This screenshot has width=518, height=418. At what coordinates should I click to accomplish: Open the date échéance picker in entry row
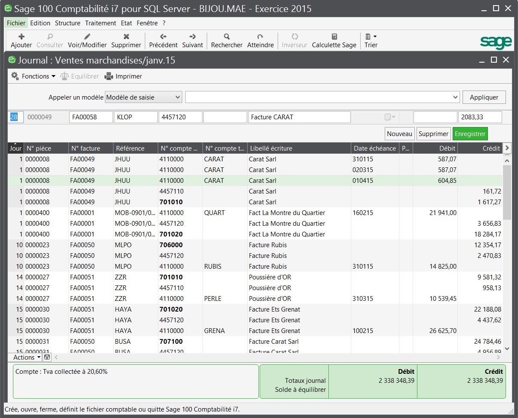[x=390, y=117]
